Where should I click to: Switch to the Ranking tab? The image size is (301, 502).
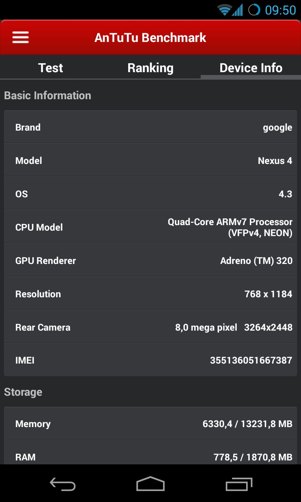click(150, 68)
